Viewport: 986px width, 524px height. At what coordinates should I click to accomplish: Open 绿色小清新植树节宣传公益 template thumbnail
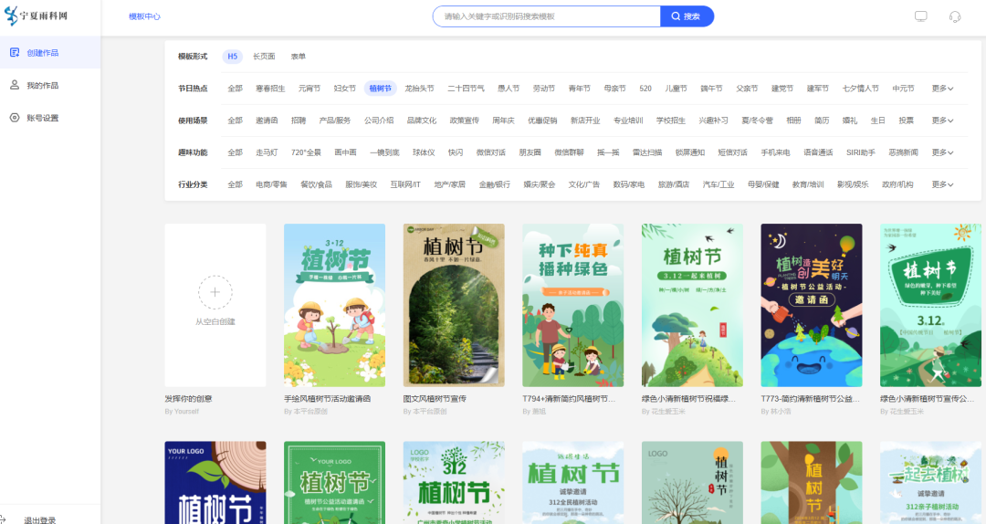click(x=930, y=305)
